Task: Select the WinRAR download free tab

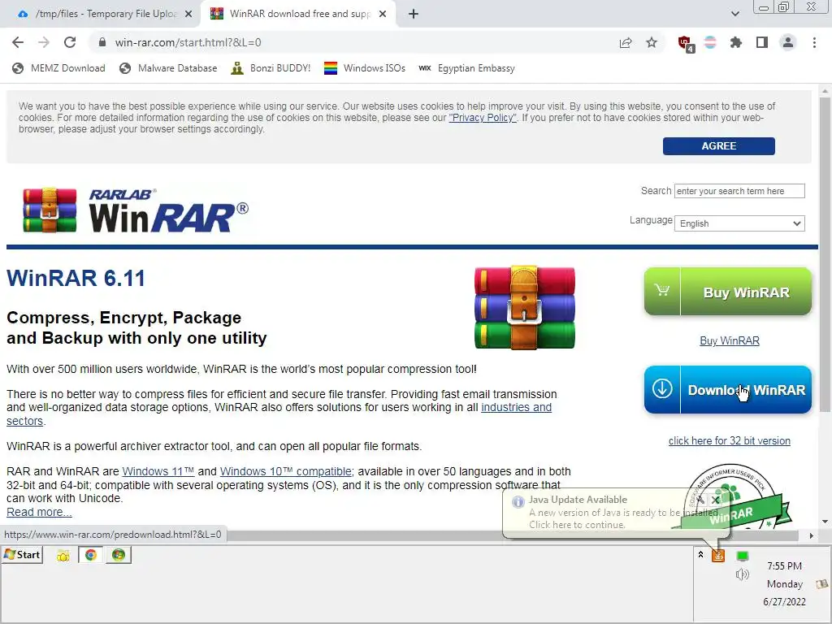Action: click(x=300, y=14)
